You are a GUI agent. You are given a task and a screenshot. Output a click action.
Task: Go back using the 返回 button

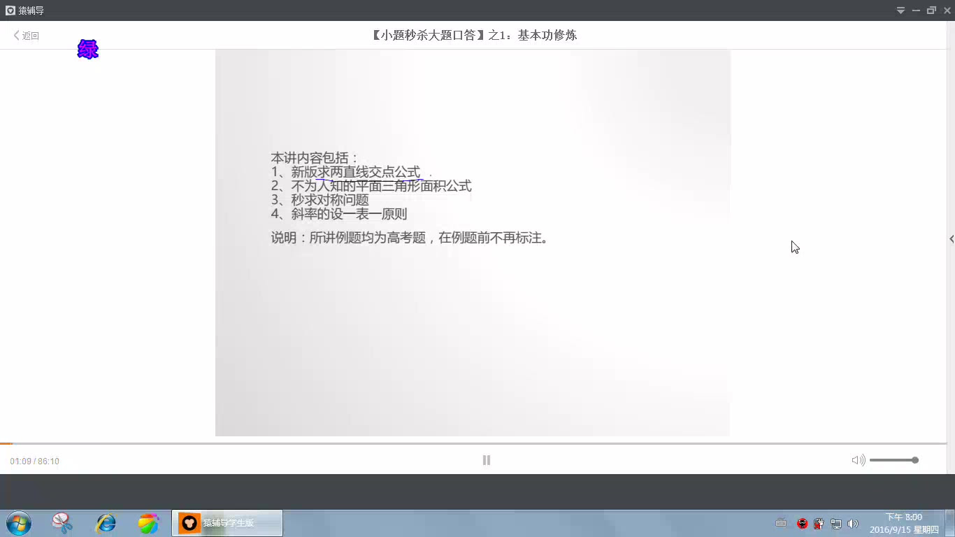coord(27,36)
